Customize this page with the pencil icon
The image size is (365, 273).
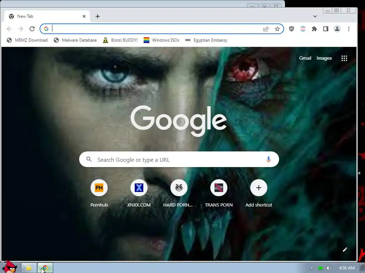(345, 250)
